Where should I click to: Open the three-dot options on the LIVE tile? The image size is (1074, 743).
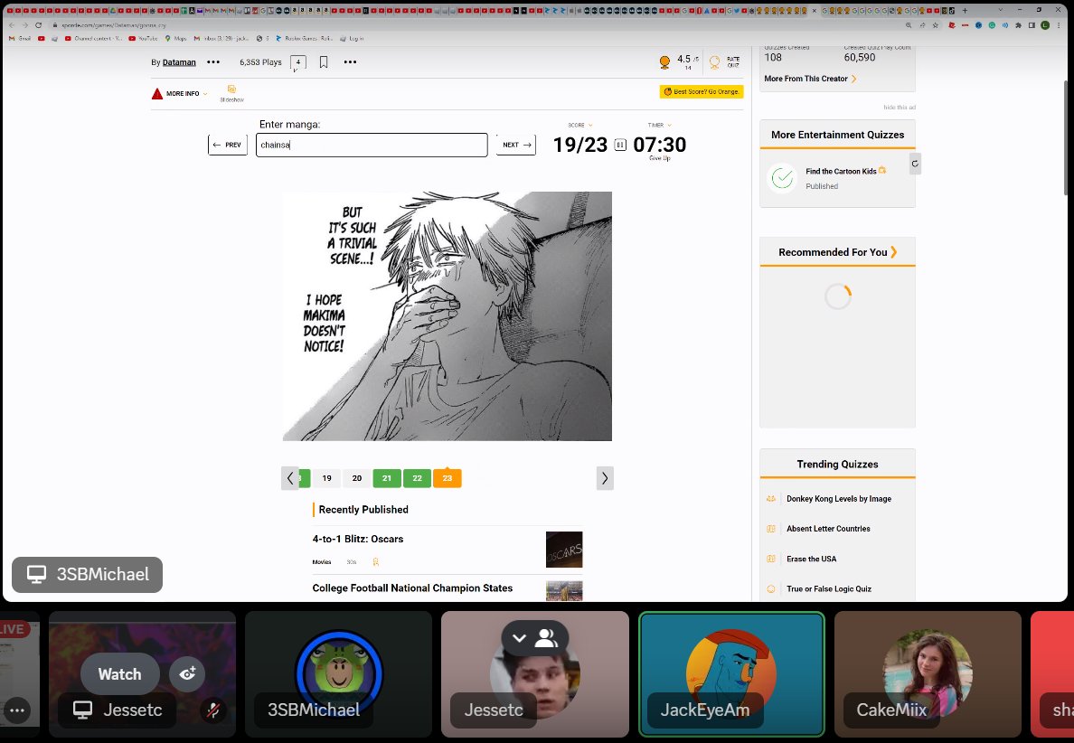tap(17, 710)
